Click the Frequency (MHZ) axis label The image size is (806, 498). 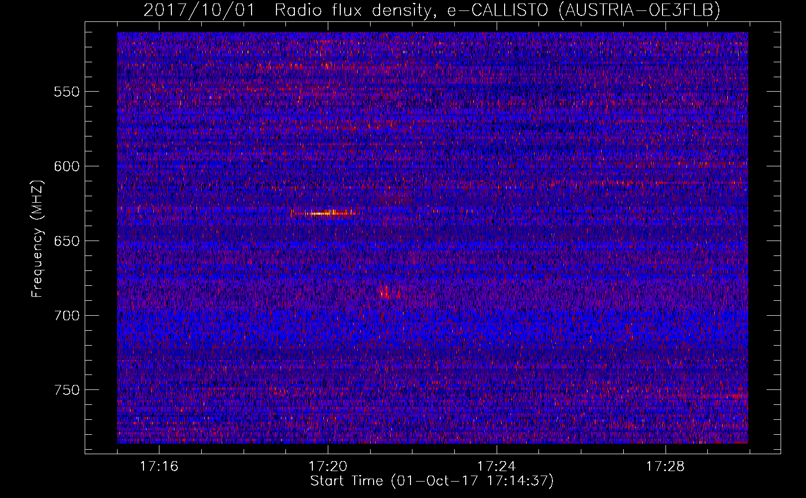[37, 239]
